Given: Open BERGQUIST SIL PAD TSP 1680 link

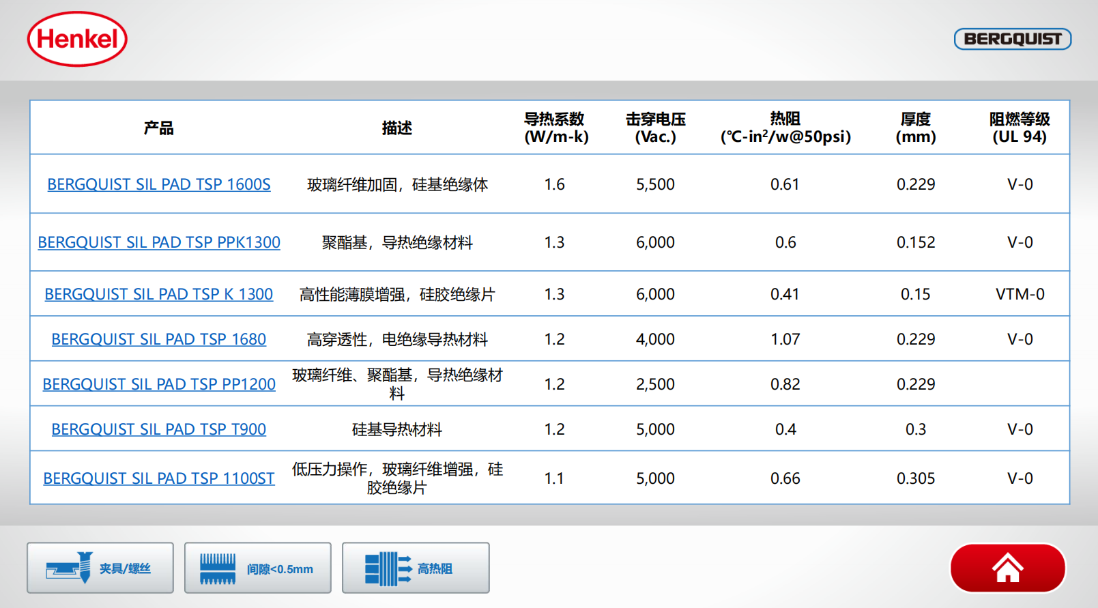Looking at the screenshot, I should (x=158, y=339).
